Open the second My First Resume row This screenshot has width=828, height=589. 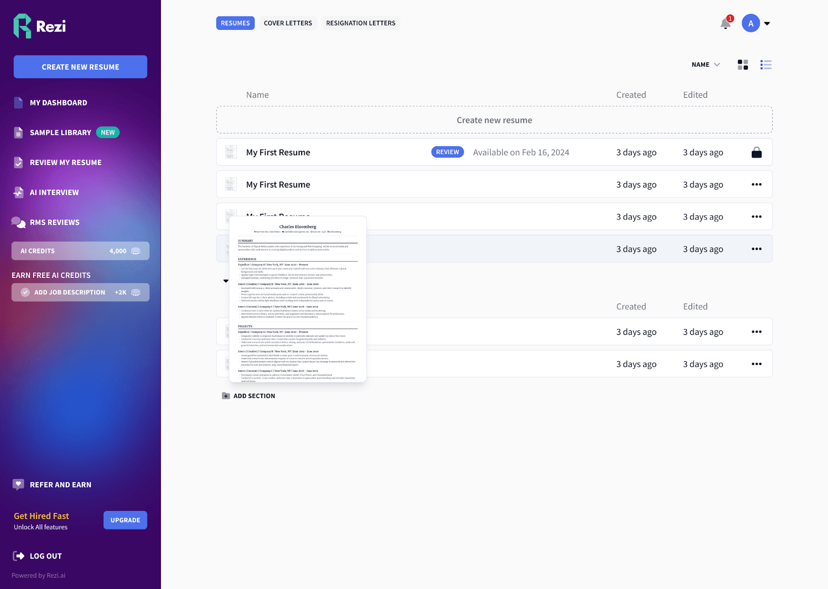tap(494, 184)
